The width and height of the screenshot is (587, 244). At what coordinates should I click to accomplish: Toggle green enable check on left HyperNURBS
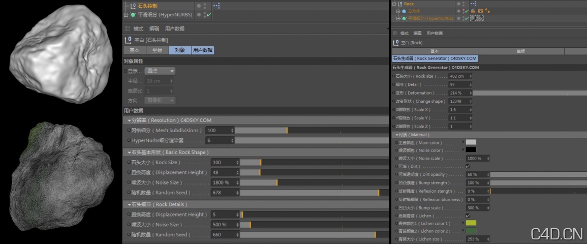[209, 15]
